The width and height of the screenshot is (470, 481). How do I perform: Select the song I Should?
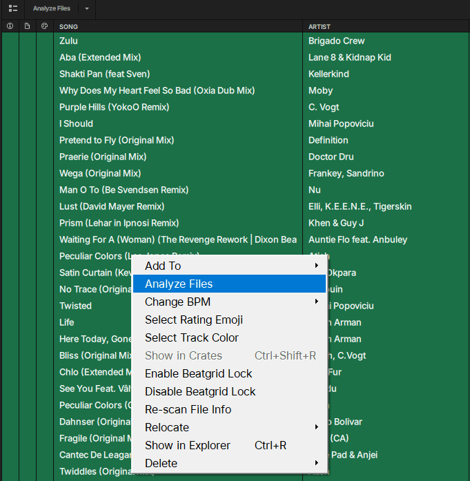click(76, 124)
